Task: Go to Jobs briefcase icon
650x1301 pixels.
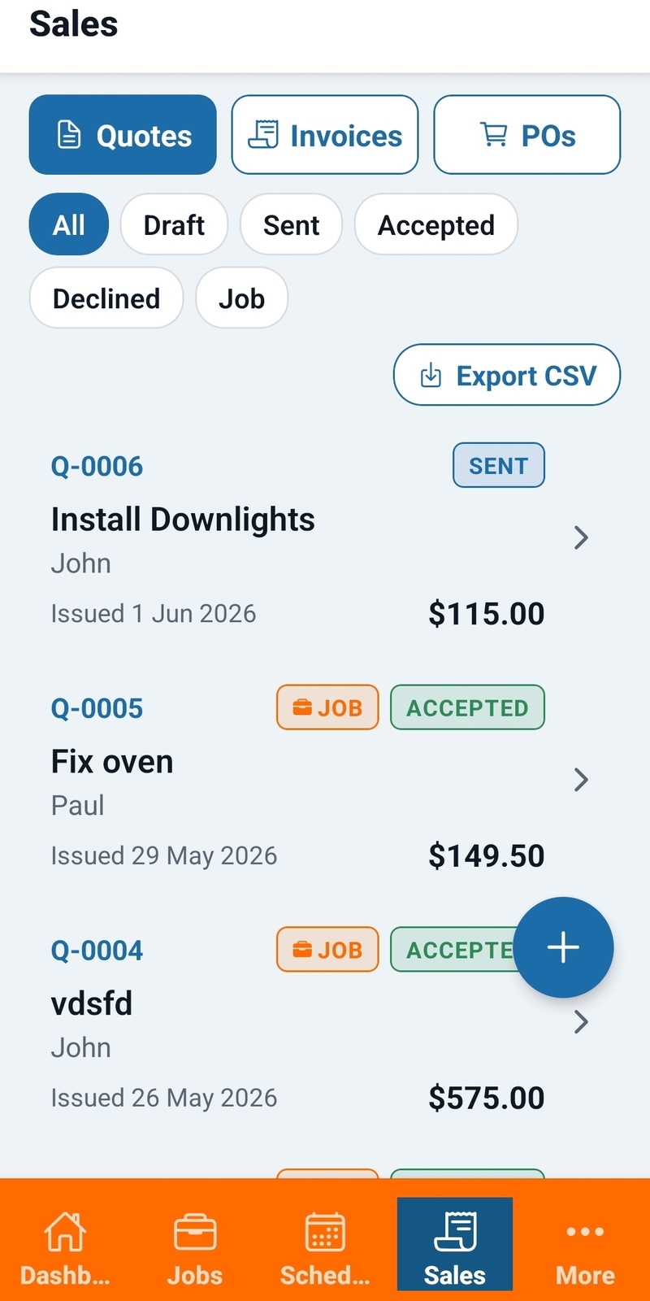Action: 195,1231
